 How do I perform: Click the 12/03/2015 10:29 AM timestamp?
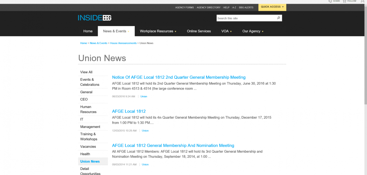tap(124, 131)
